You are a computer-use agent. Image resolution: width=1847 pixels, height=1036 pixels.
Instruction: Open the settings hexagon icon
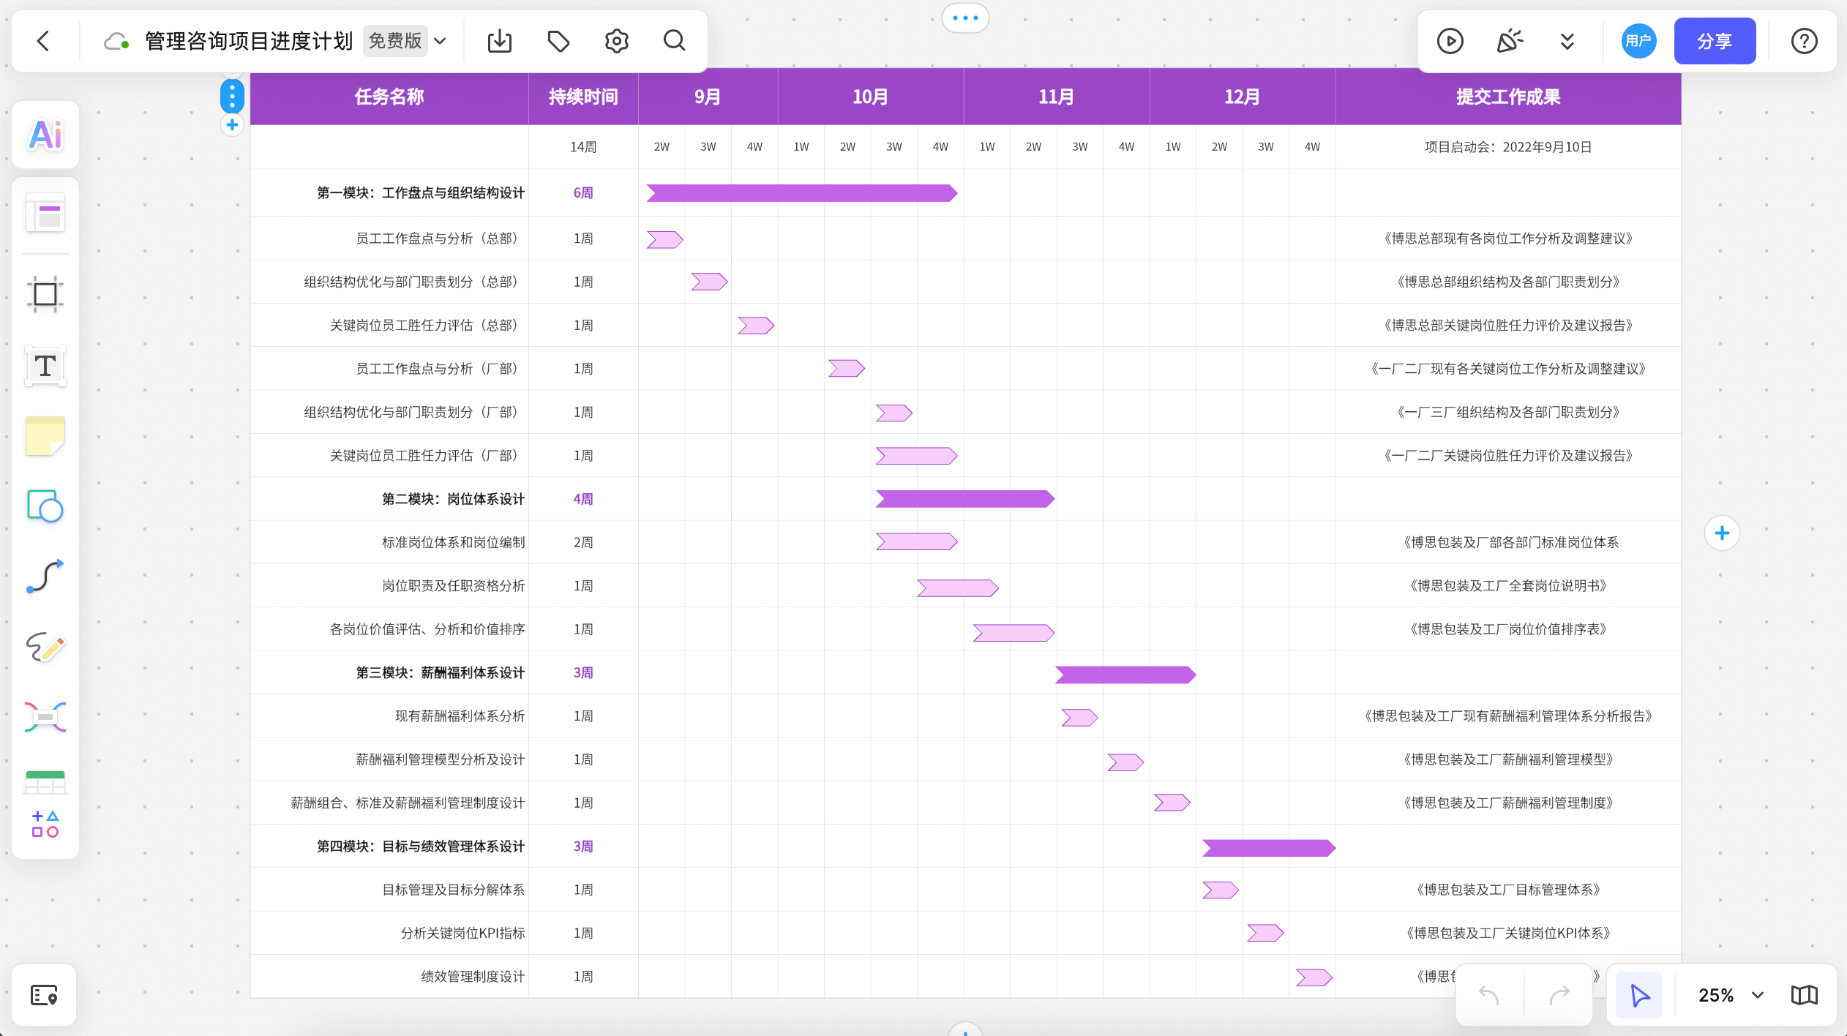617,41
